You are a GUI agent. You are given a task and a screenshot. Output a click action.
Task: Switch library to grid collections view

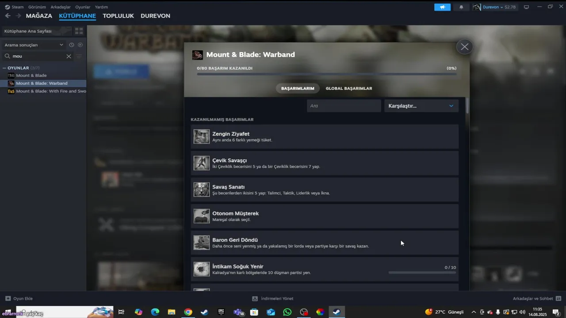(79, 31)
